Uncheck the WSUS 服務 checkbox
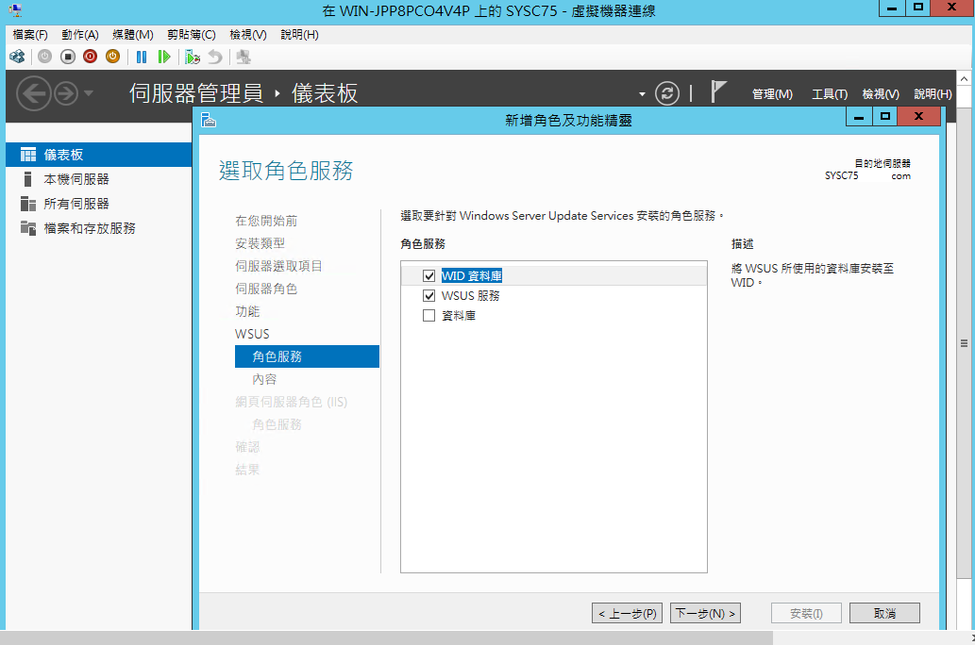The height and width of the screenshot is (645, 975). pos(429,296)
